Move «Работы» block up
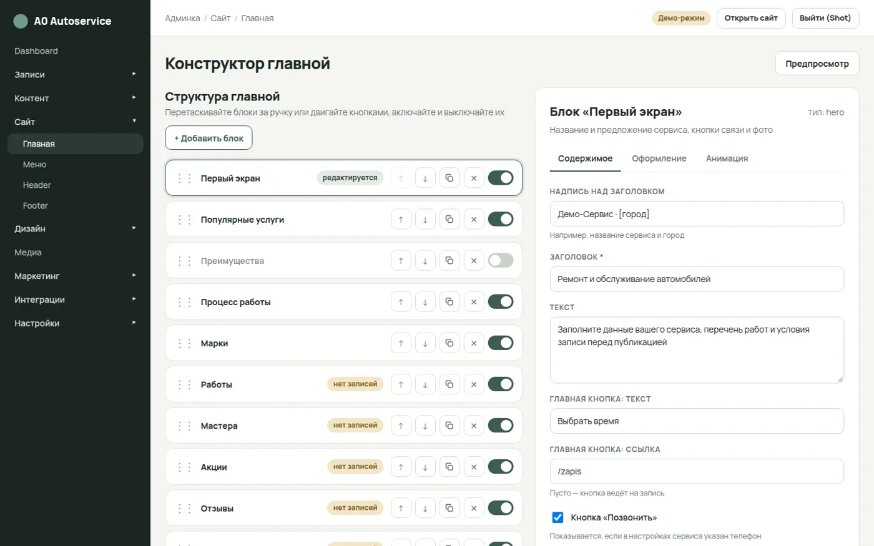The height and width of the screenshot is (546, 874). coord(401,384)
